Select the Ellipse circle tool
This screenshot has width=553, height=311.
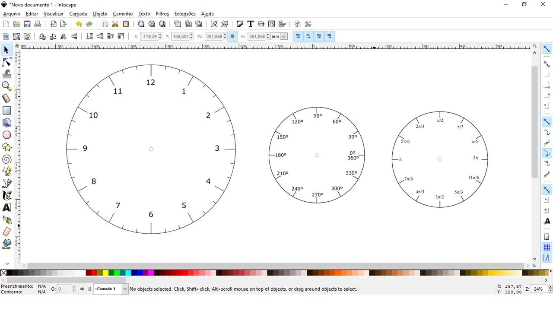pos(6,135)
